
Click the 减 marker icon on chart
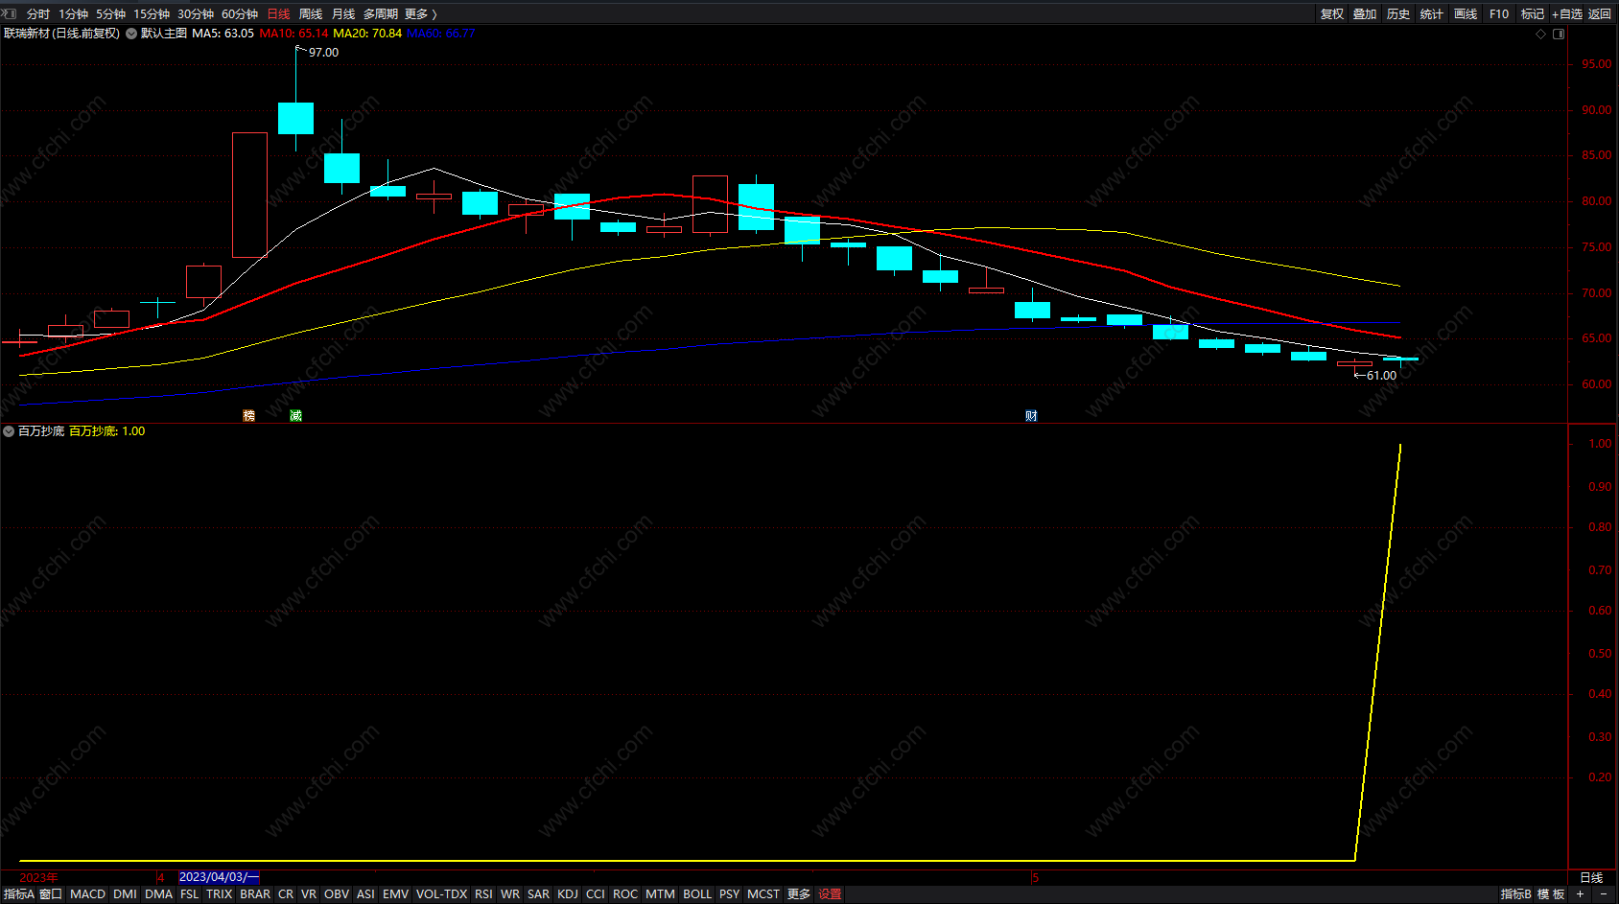[x=295, y=415]
